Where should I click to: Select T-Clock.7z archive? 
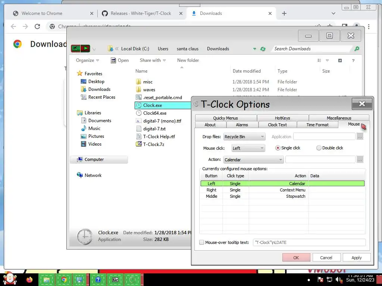pyautogui.click(x=153, y=144)
